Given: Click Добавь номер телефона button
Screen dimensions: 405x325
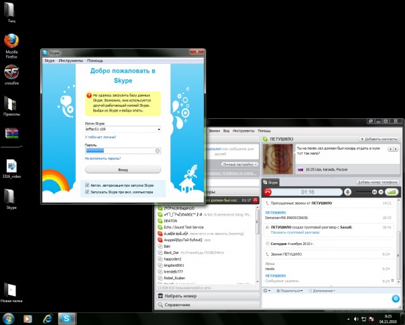Looking at the screenshot, I should (x=378, y=182).
